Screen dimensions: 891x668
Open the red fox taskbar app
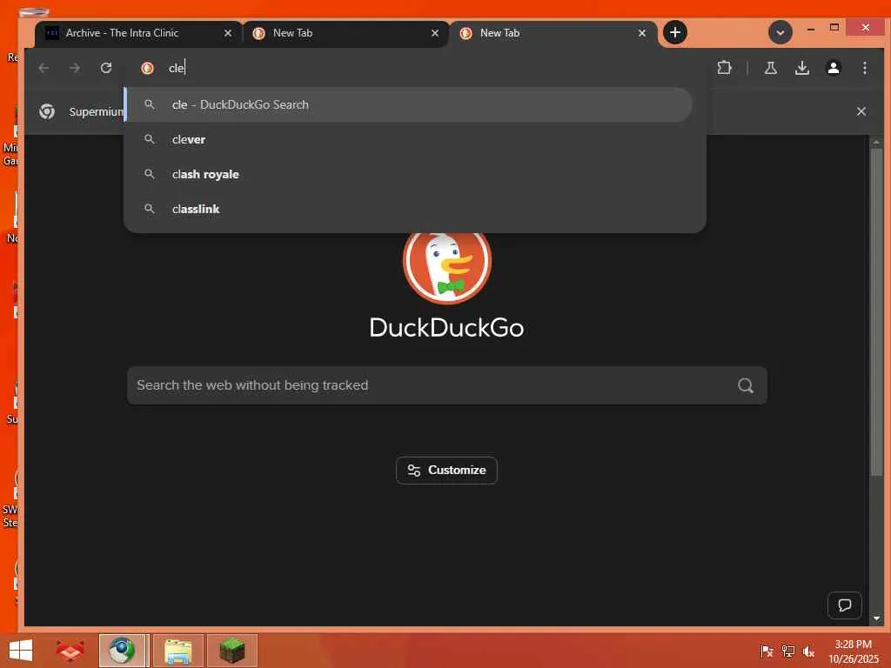pyautogui.click(x=70, y=651)
